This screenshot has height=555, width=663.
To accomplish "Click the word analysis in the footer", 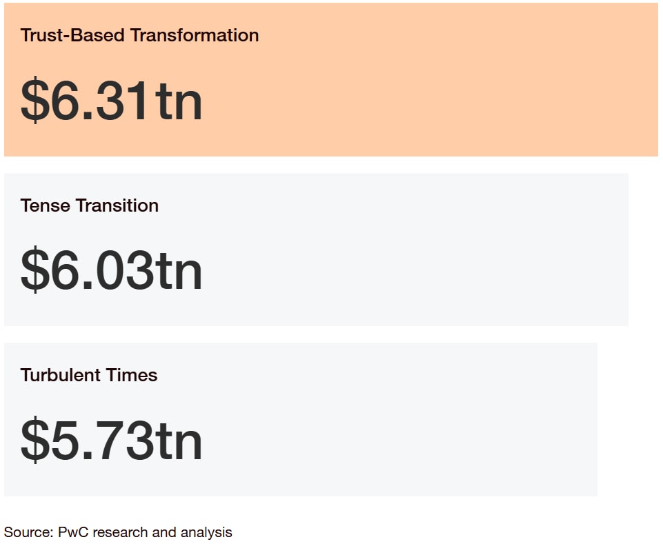I will pyautogui.click(x=206, y=533).
